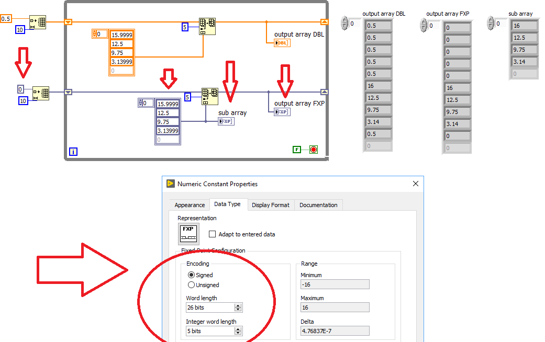This screenshot has height=342, width=545.
Task: Select the output array DBL indicator terminal
Action: [281, 43]
